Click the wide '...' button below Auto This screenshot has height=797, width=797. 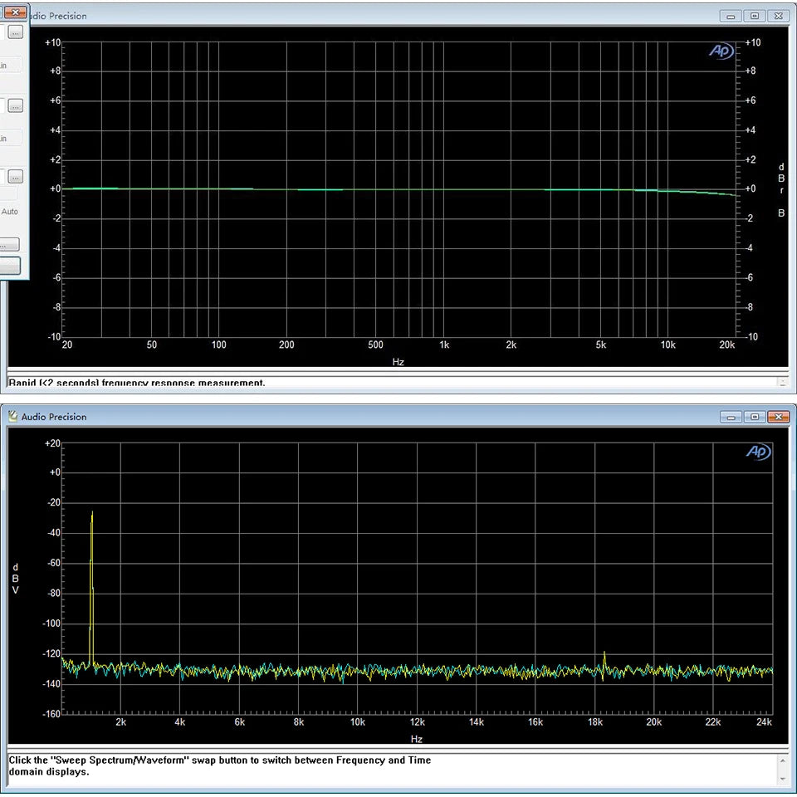[9, 245]
